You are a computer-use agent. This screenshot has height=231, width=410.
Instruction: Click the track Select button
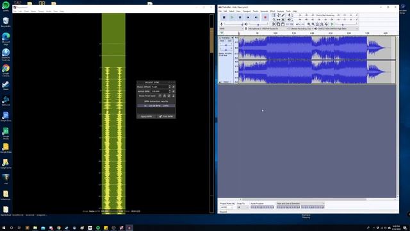pos(226,82)
